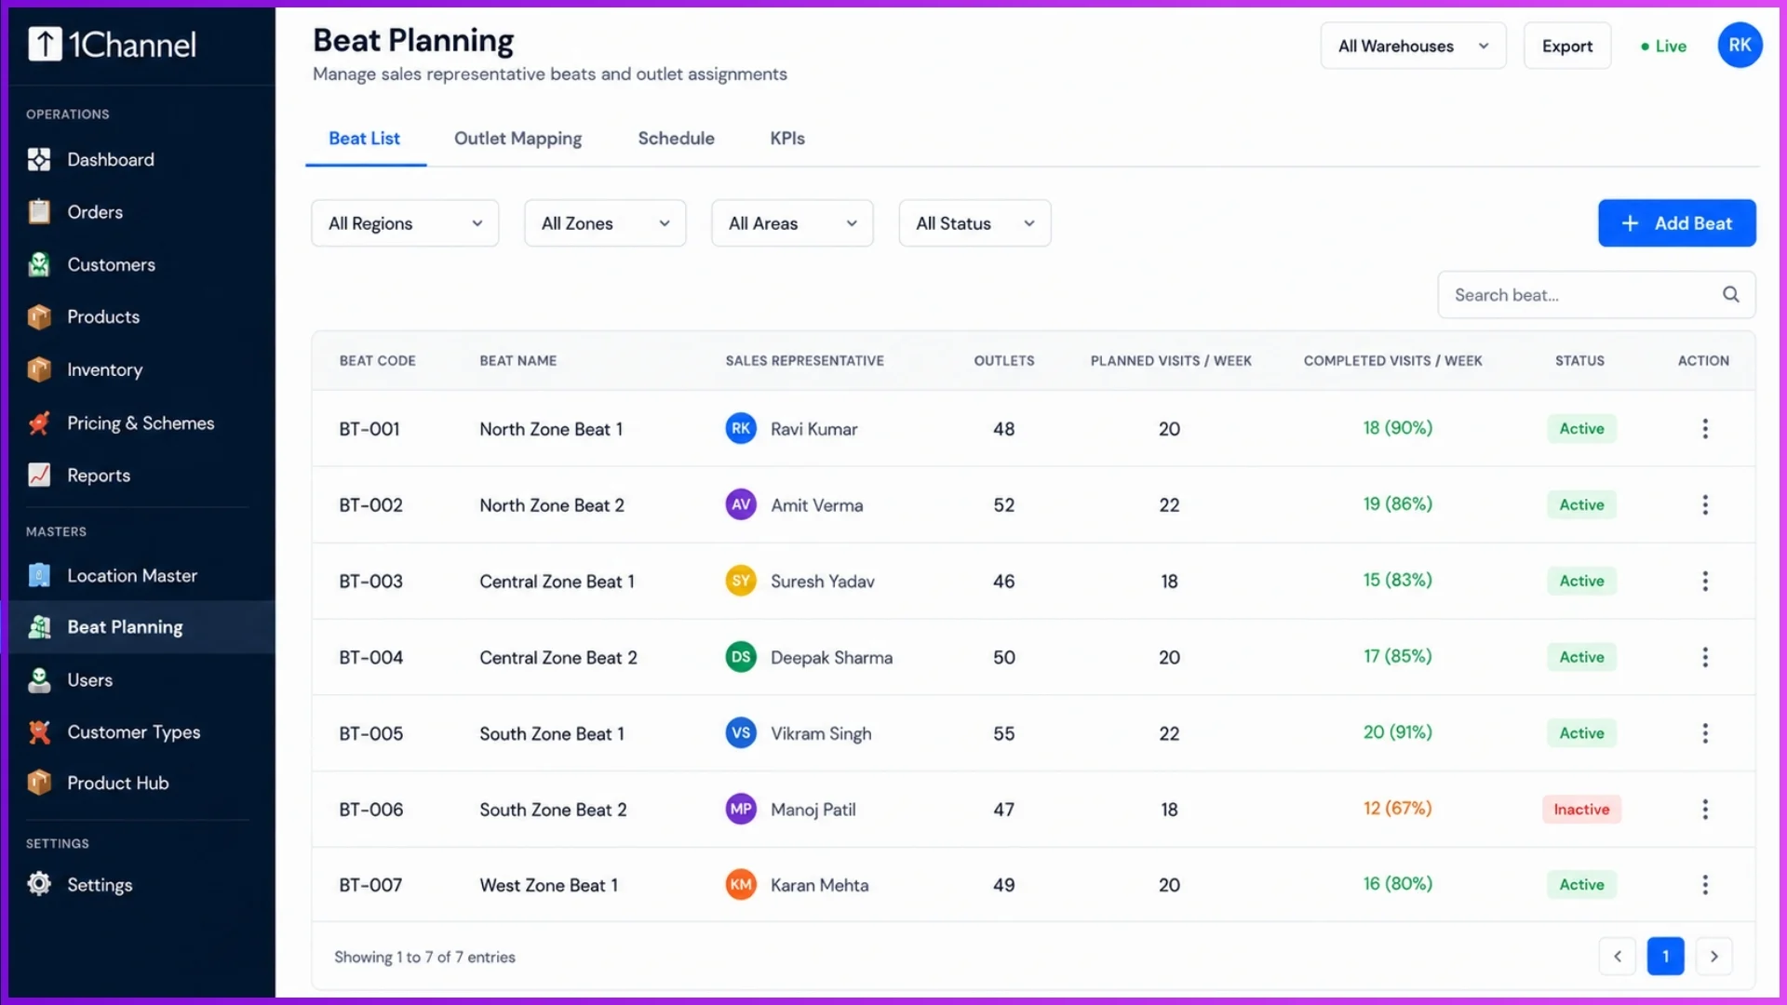Open actions menu for BT-004
The image size is (1787, 1005).
(1705, 658)
